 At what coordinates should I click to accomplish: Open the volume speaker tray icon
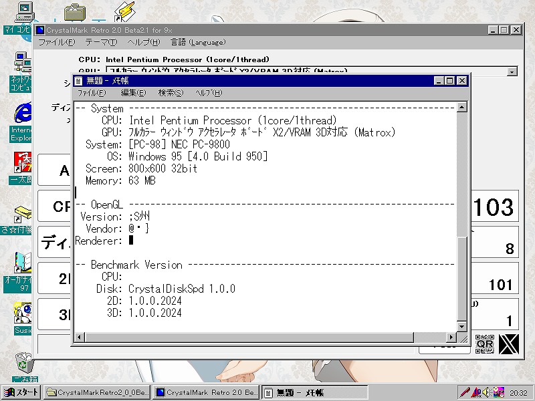coord(487,392)
